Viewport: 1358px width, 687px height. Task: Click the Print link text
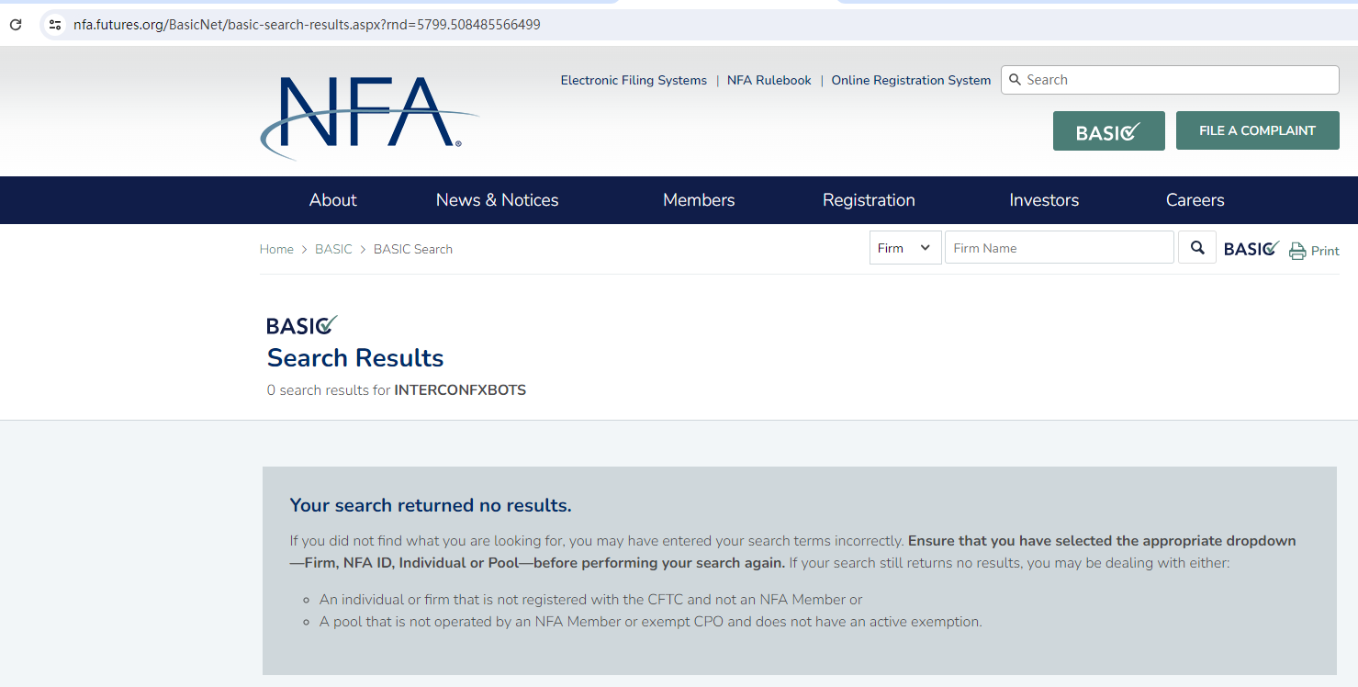[x=1325, y=251]
